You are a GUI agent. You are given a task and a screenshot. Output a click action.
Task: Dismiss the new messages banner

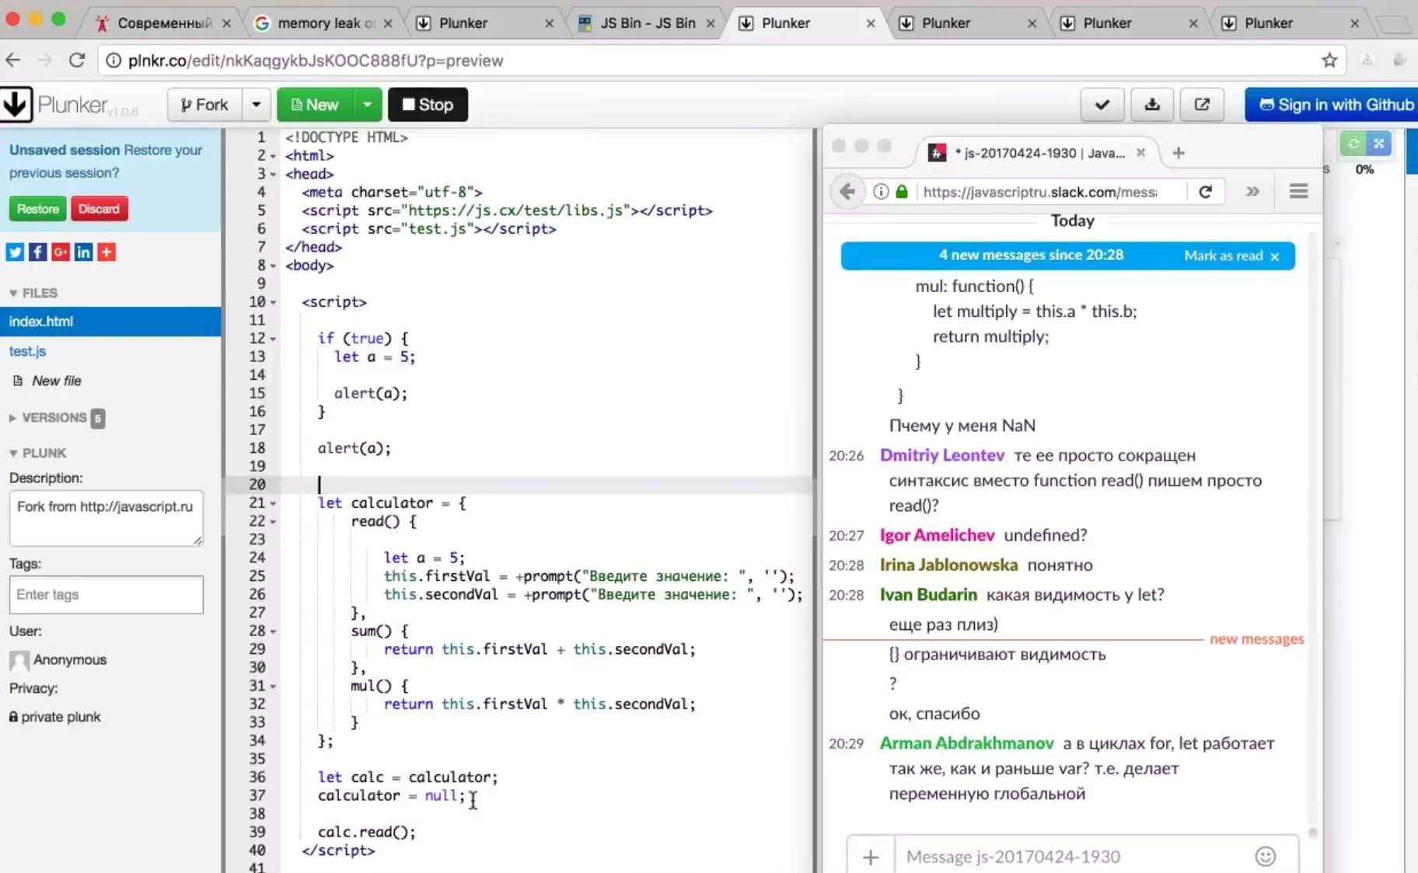[x=1274, y=256]
